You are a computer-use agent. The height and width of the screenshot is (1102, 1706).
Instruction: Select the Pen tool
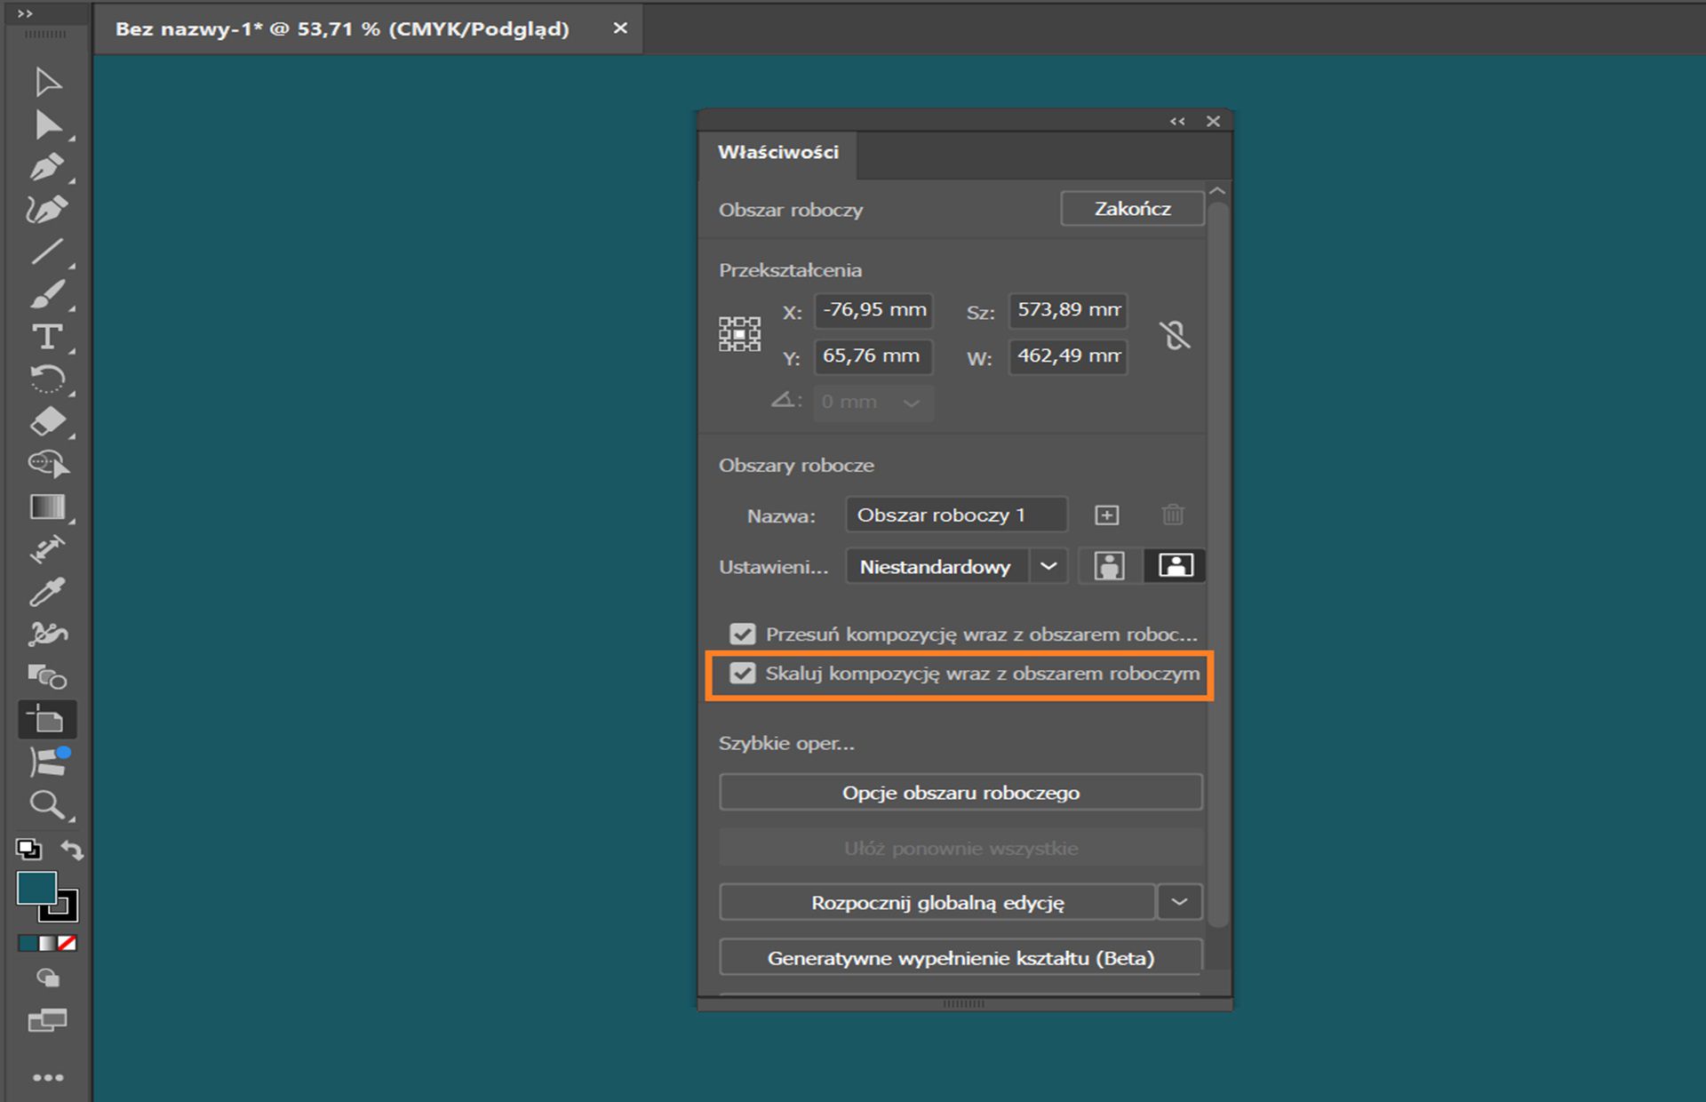tap(49, 167)
